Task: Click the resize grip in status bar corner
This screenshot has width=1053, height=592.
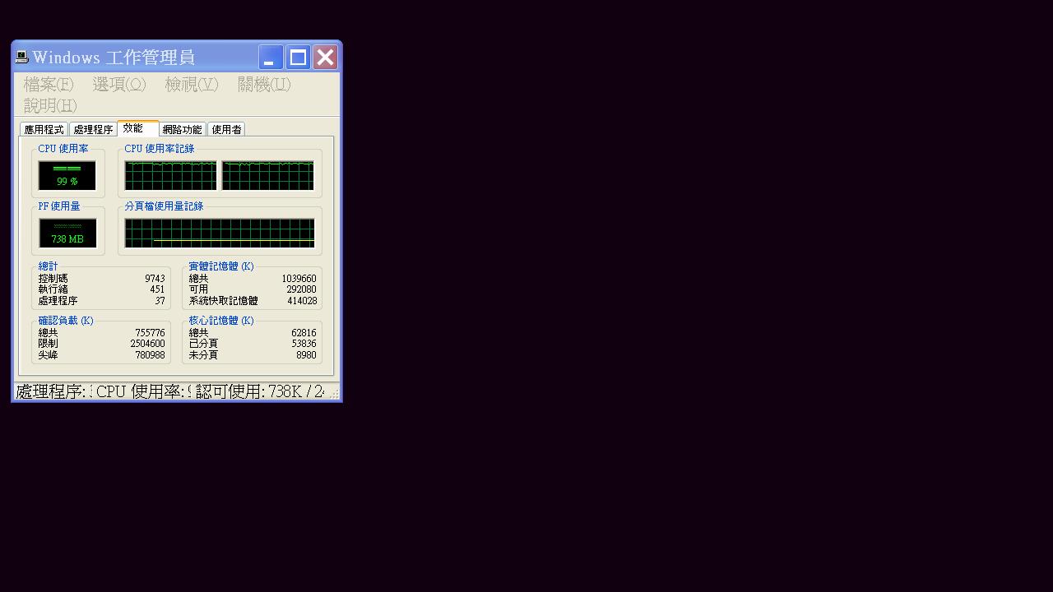Action: coord(334,395)
